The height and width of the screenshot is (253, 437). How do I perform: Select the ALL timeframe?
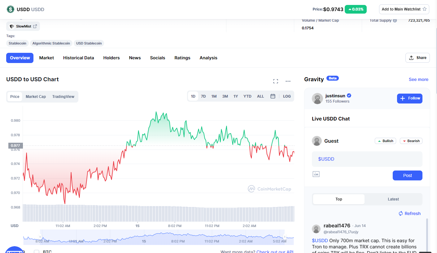[x=260, y=96]
